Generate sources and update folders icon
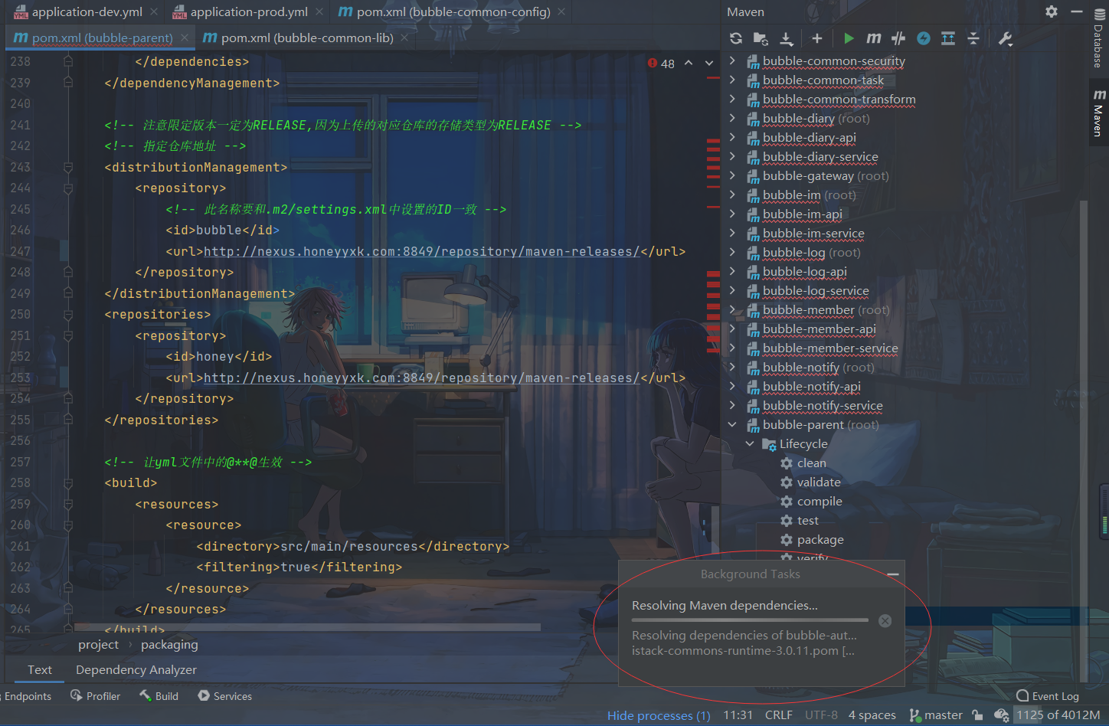 pos(761,38)
